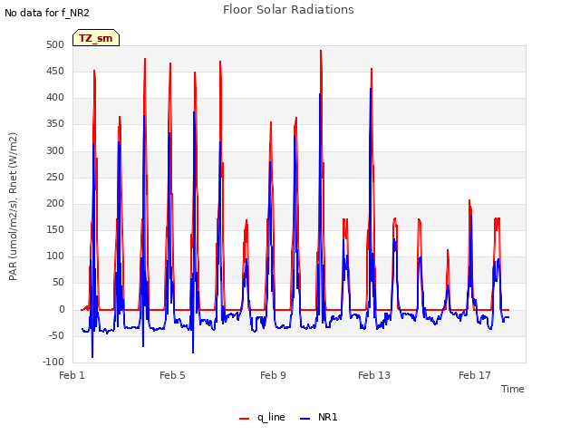Image resolution: width=580 pixels, height=435 pixels.
Task: Click the -50 y-axis tick label
Action: point(56,336)
